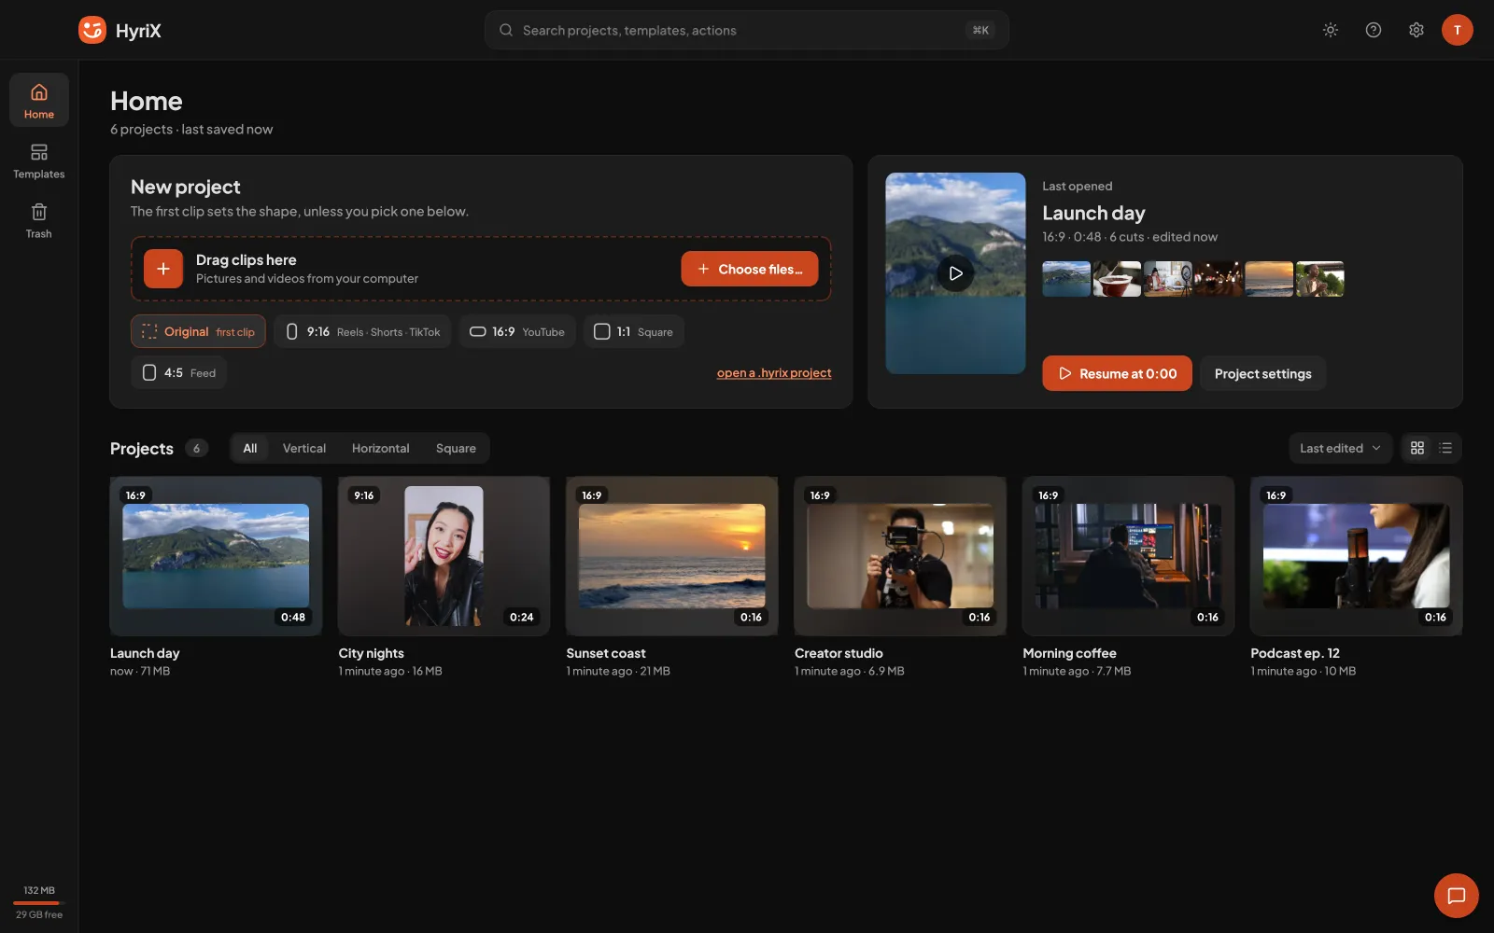Image resolution: width=1494 pixels, height=933 pixels.
Task: Open Project settings
Action: 1262,373
